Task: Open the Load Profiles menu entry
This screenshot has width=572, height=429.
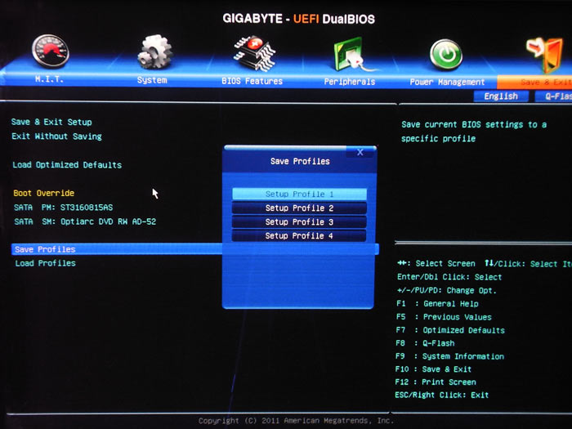Action: [45, 263]
